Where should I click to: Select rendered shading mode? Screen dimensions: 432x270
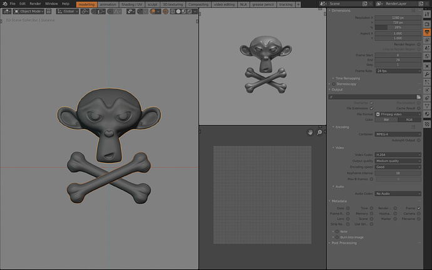[189, 11]
